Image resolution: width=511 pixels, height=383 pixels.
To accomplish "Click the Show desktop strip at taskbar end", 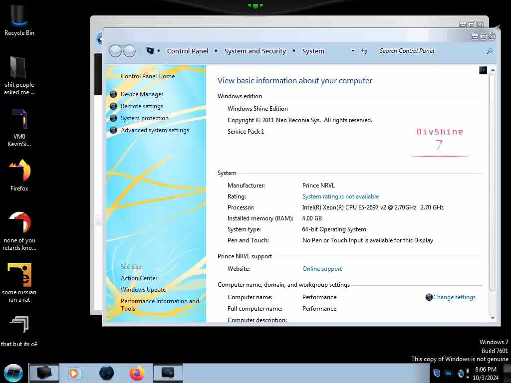I will (508, 373).
